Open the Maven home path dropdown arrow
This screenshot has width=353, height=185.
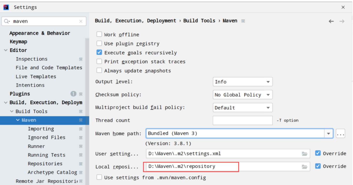pyautogui.click(x=329, y=134)
